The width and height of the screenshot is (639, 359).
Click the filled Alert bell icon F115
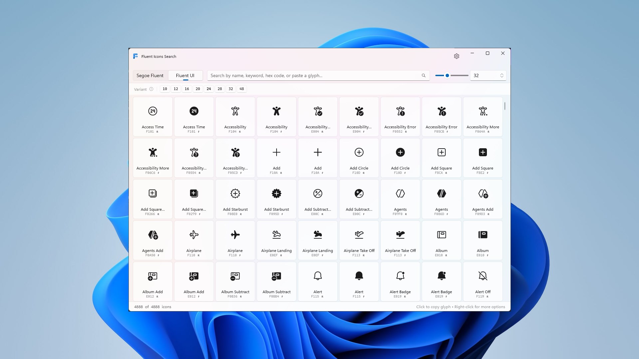point(359,282)
